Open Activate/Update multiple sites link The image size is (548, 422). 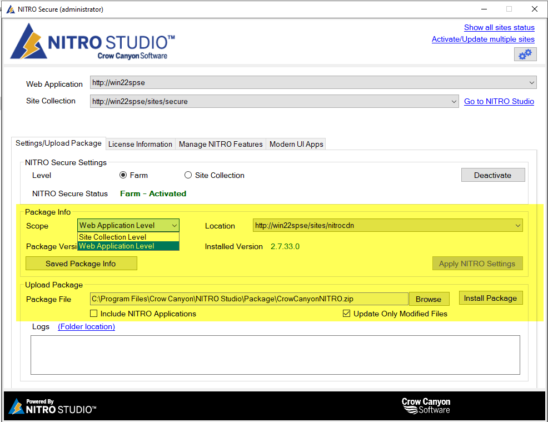point(483,39)
